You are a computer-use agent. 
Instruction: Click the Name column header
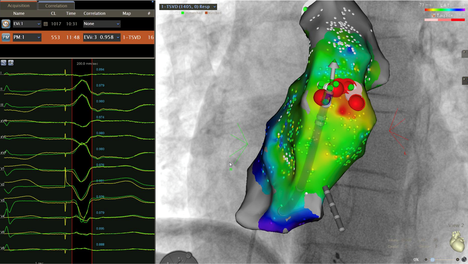19,13
